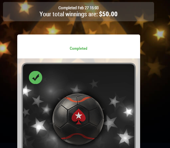Select the black soccer ball image
Screen dimensions: 170x148
tap(78, 119)
